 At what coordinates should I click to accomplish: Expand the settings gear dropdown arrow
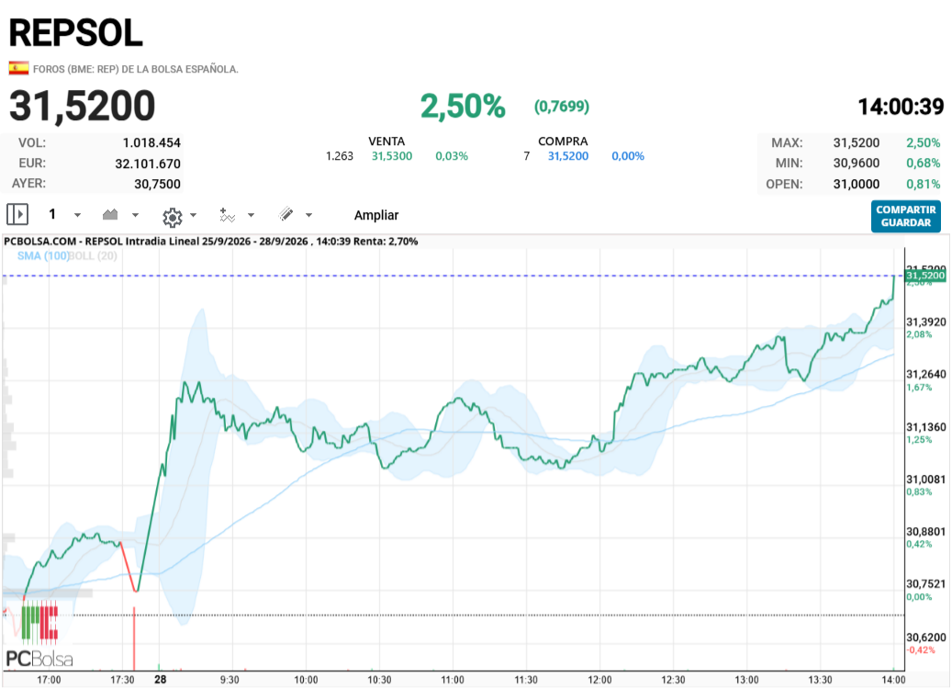click(x=193, y=215)
